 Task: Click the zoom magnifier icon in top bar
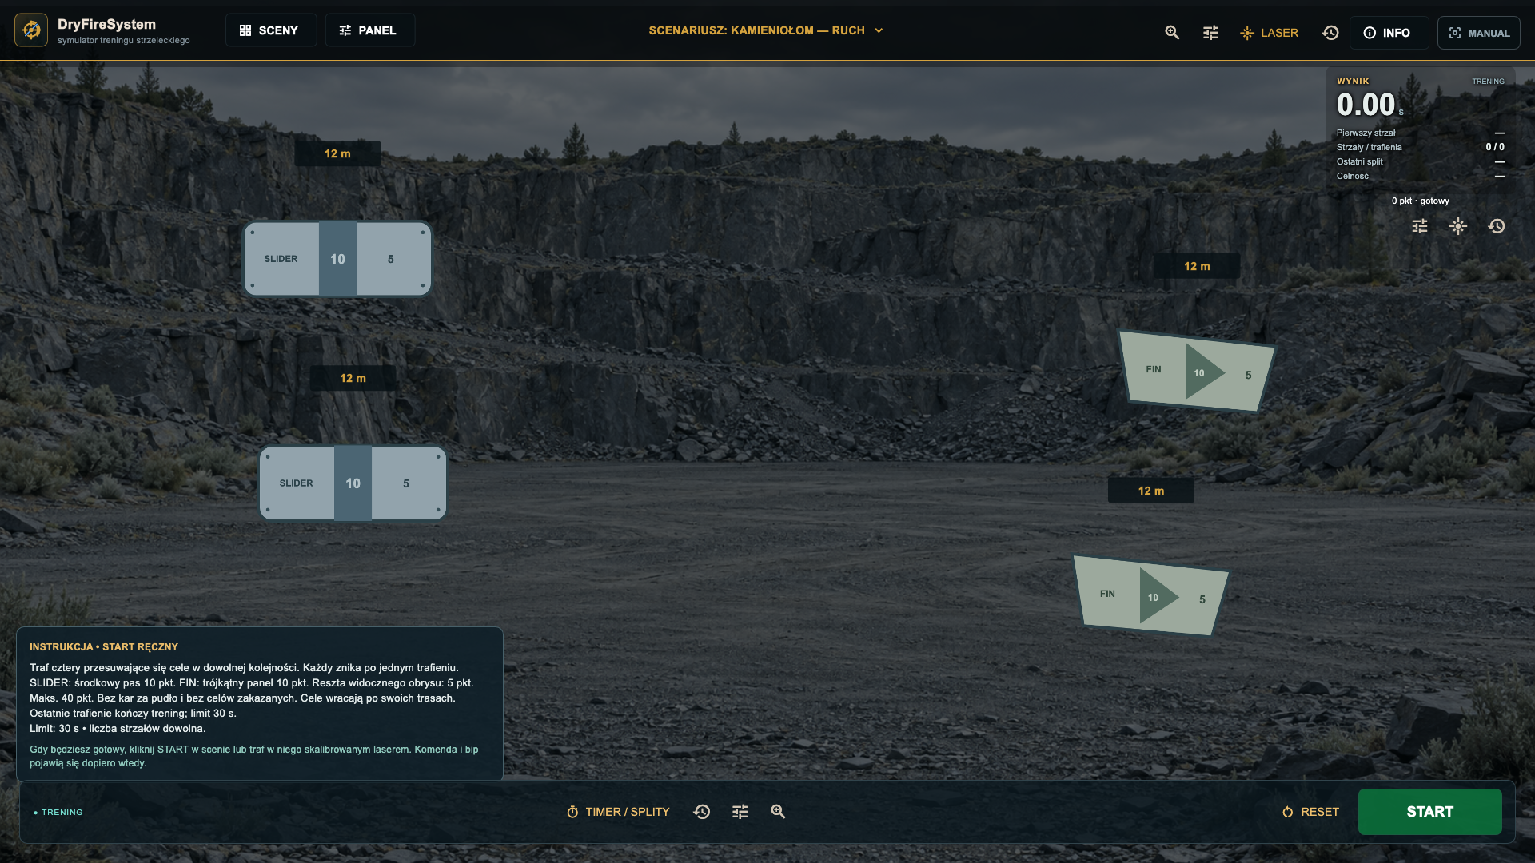1172,33
